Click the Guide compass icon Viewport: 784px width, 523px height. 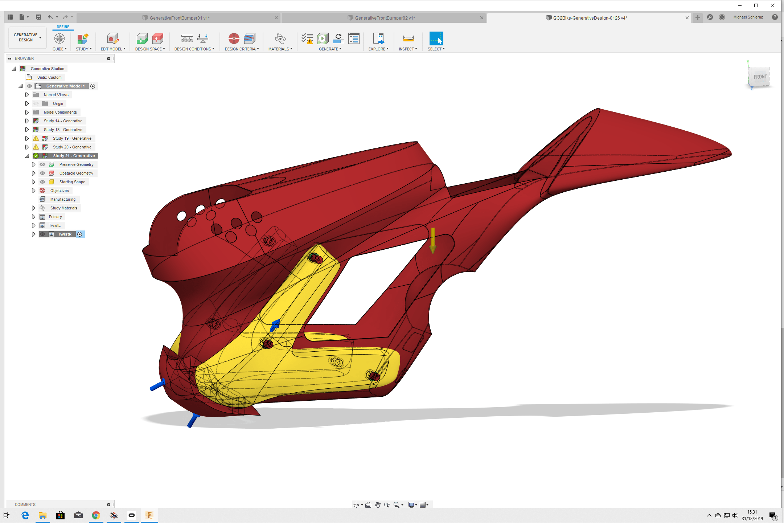tap(59, 38)
